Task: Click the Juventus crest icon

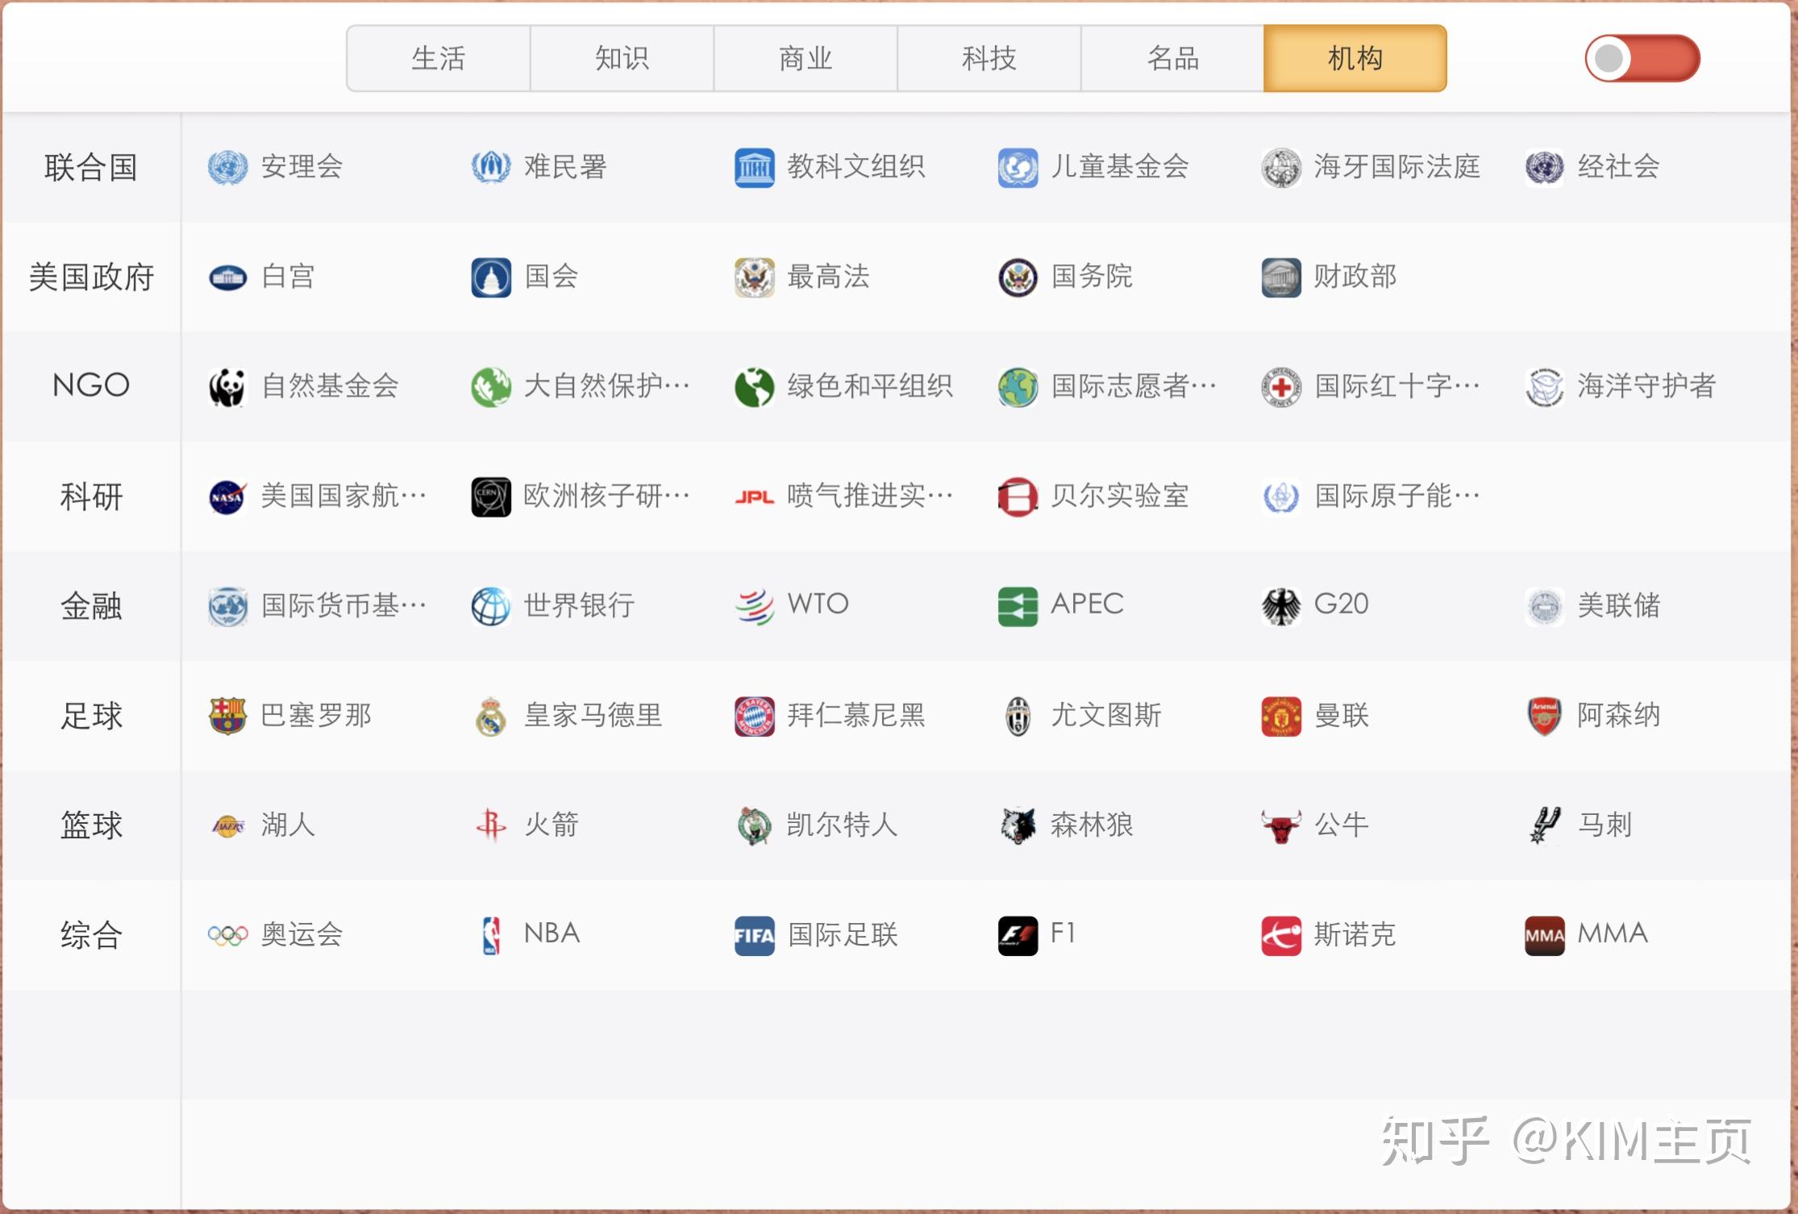Action: point(1018,717)
